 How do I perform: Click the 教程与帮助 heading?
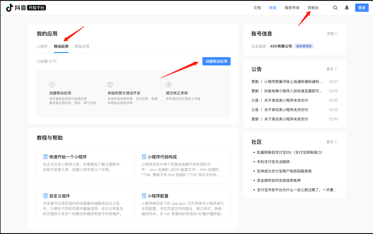coord(50,138)
